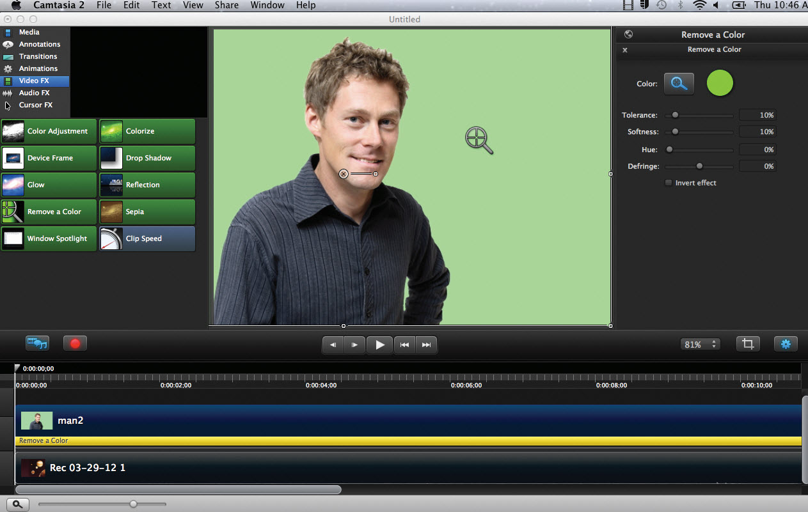Open the Audio FX panel

[35, 93]
